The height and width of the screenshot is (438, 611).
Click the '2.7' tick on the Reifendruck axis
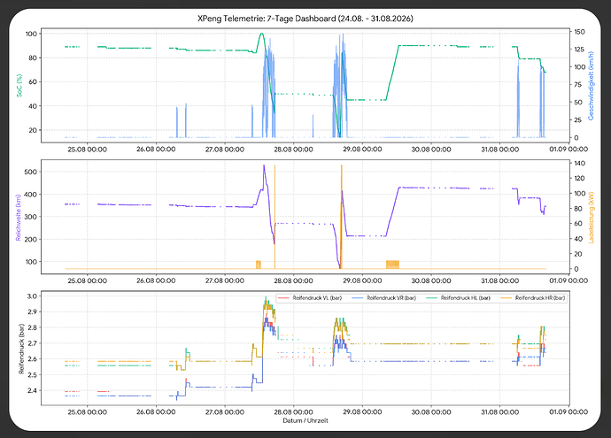[x=33, y=343]
